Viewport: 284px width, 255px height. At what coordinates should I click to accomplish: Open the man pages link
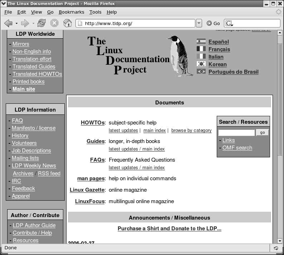[x=91, y=178]
